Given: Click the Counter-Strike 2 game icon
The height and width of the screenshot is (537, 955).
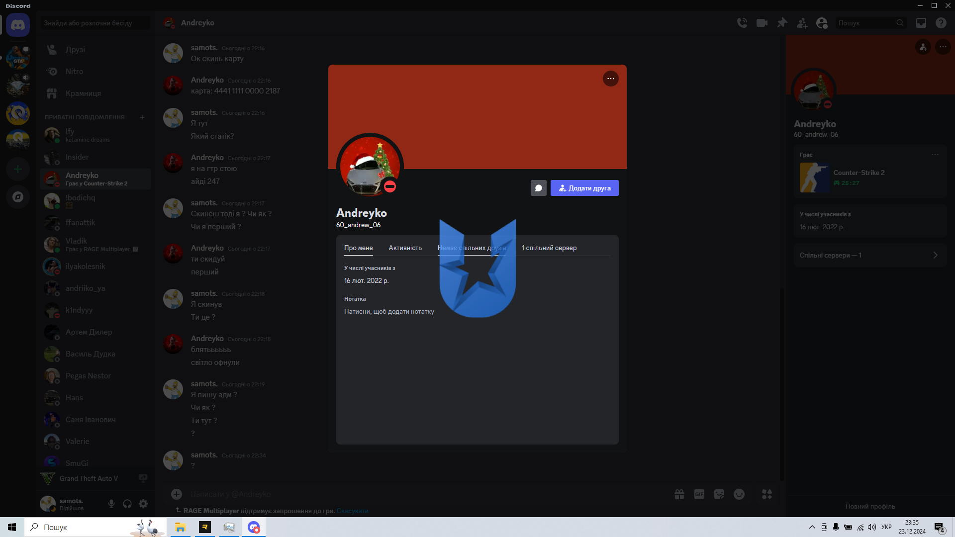Looking at the screenshot, I should 814,178.
